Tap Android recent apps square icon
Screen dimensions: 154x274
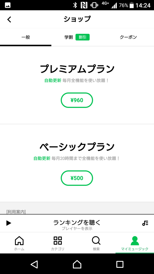coord(120,264)
